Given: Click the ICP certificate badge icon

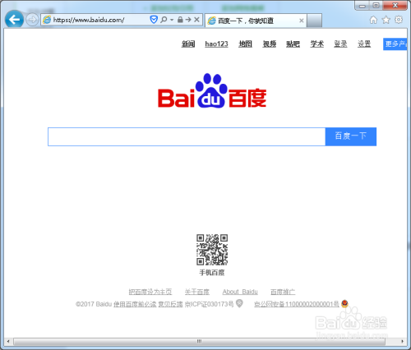Looking at the screenshot, I should (239, 303).
